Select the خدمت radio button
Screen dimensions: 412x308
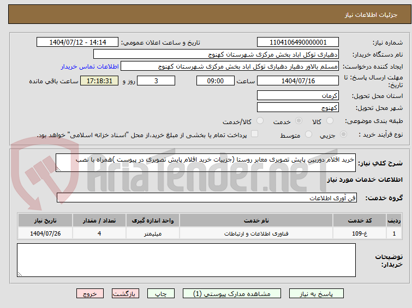point(298,121)
